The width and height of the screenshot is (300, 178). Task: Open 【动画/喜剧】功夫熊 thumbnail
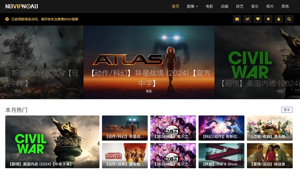[x=270, y=128]
